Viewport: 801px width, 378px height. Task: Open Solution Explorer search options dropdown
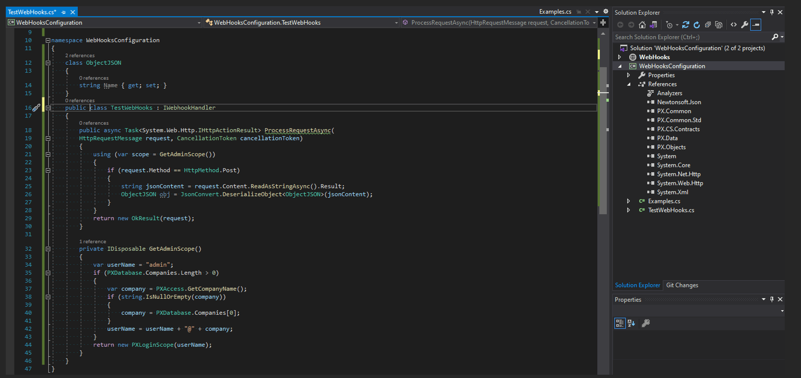[x=782, y=37]
